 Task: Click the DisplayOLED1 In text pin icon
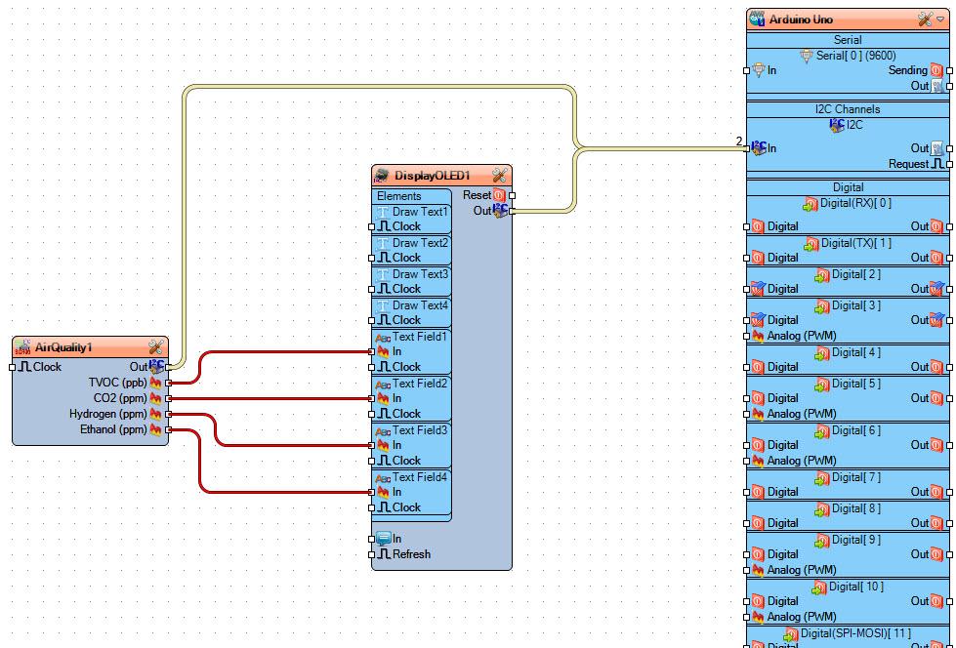383,539
